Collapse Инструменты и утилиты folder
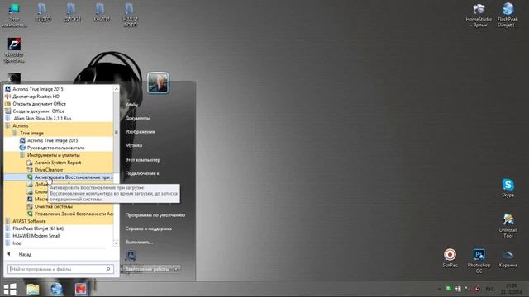The width and height of the screenshot is (529, 297). tap(53, 155)
